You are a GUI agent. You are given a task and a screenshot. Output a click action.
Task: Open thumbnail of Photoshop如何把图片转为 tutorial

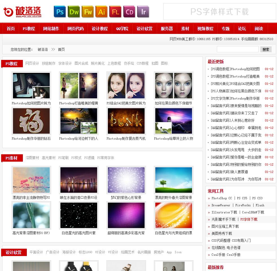coord(31,86)
